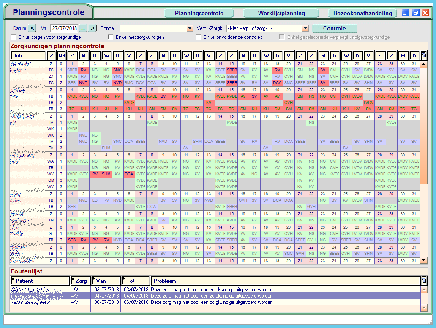Open column chooser icon of Foutenlijst
The image size is (436, 328).
click(x=424, y=281)
